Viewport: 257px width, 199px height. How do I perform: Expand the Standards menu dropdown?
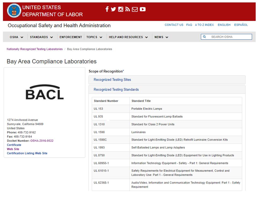(x=41, y=37)
